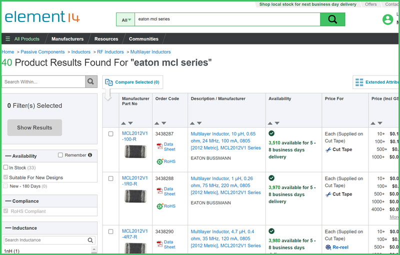400x255 pixels.
Task: Open the user account profile icon
Action: (x=387, y=19)
